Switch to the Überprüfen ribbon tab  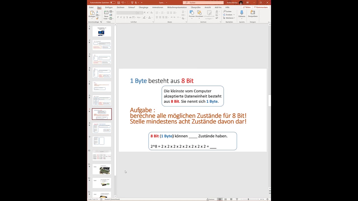196,7
